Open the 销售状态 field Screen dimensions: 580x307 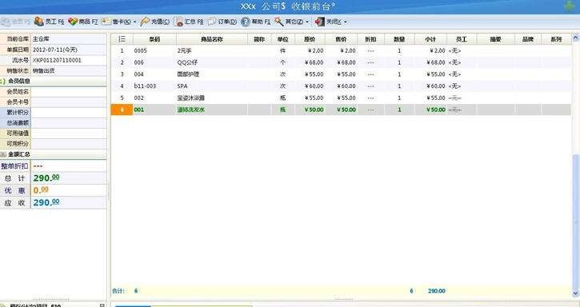coord(69,70)
